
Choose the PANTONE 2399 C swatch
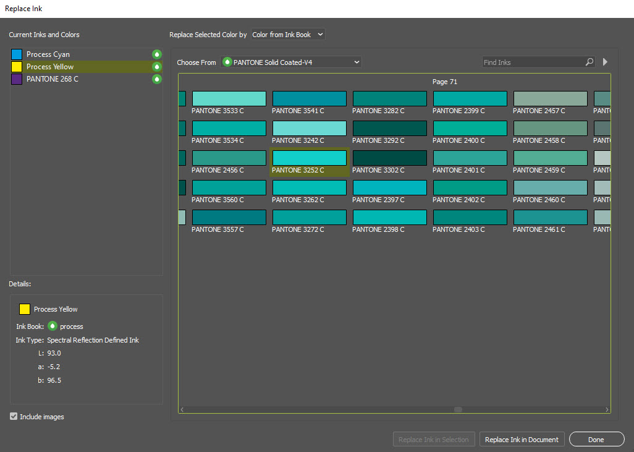tap(470, 99)
